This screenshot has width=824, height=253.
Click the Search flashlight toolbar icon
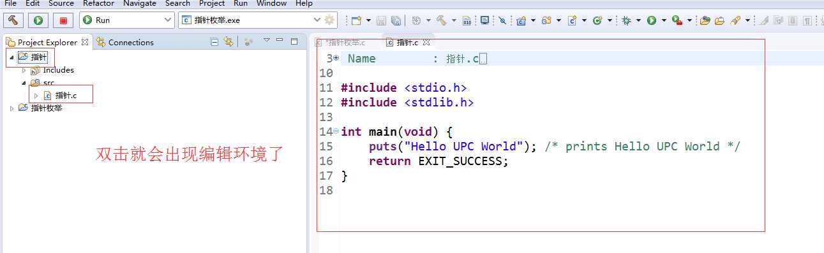click(x=735, y=20)
